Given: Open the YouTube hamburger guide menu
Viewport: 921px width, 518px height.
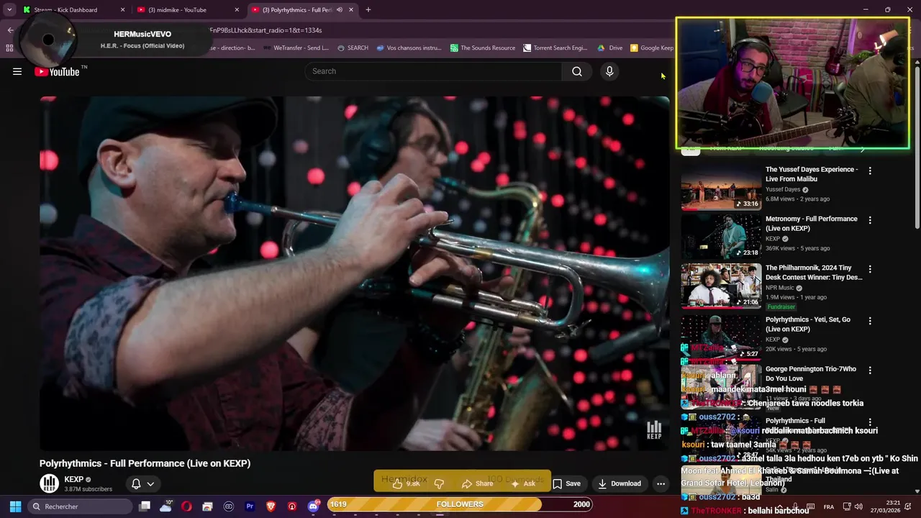Looking at the screenshot, I should (17, 71).
